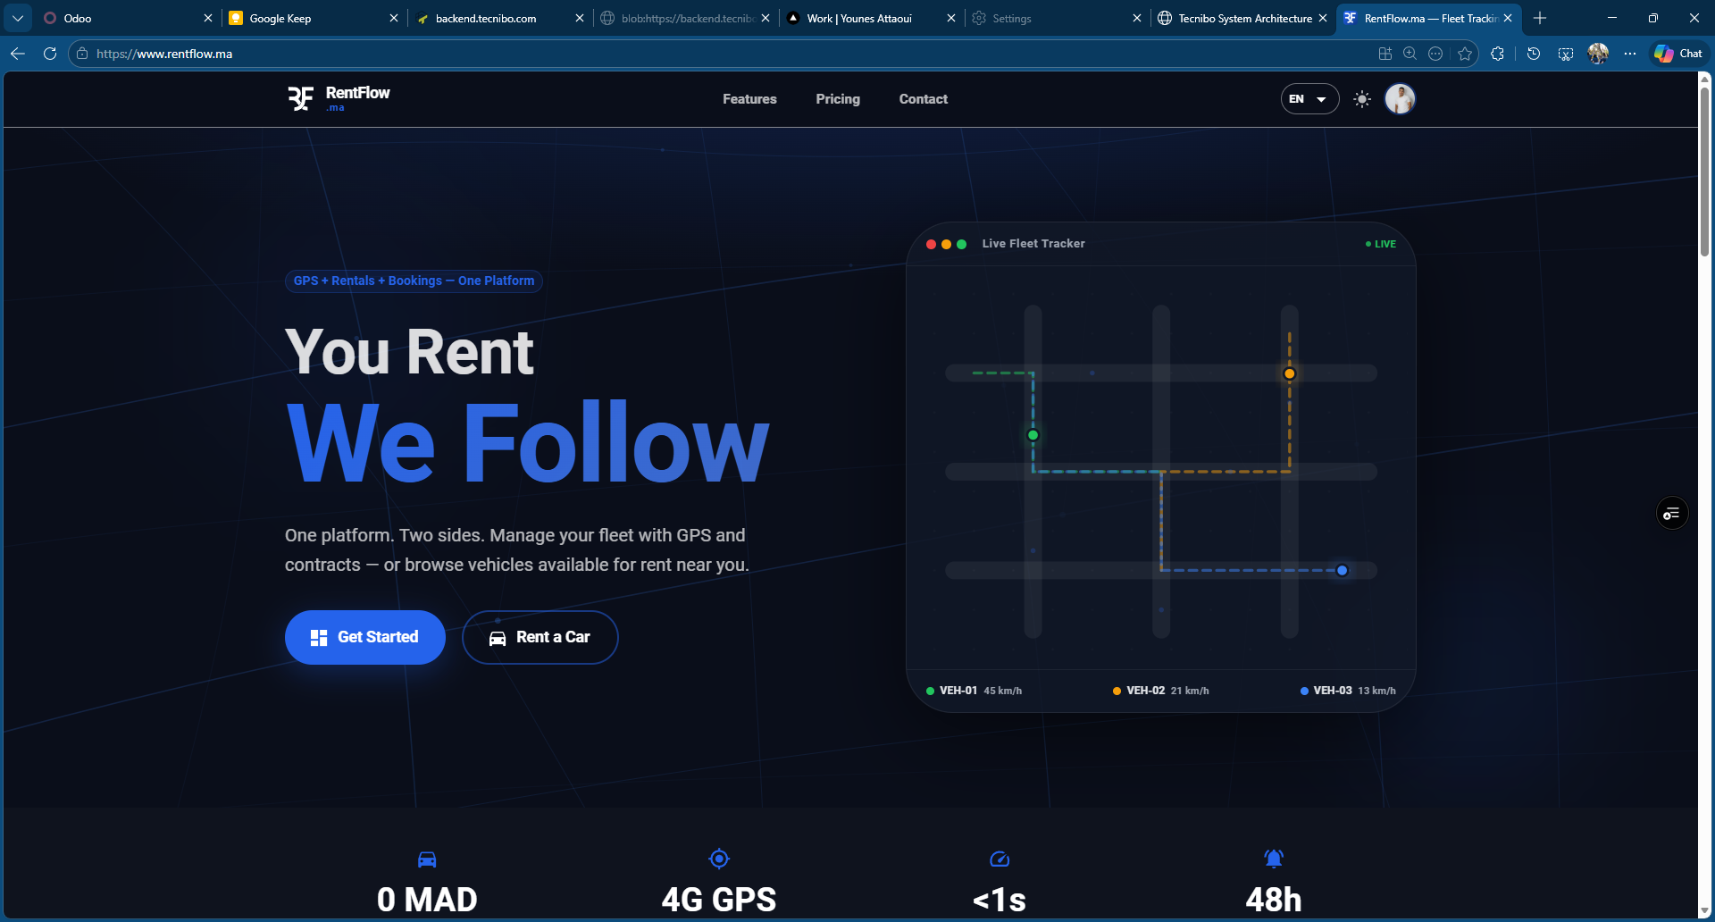Viewport: 1715px width, 922px height.
Task: Close the Odoo tab
Action: pos(208,18)
